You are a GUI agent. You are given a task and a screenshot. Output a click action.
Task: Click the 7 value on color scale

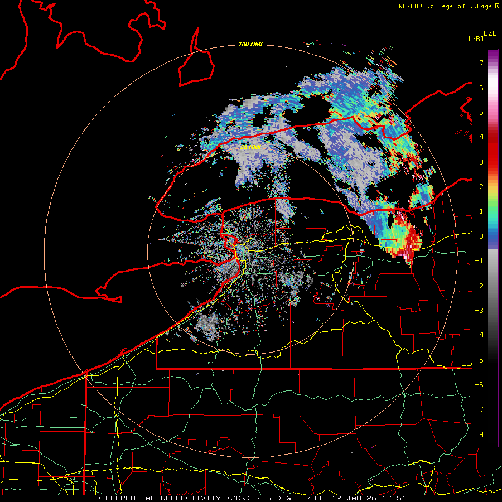coord(481,62)
